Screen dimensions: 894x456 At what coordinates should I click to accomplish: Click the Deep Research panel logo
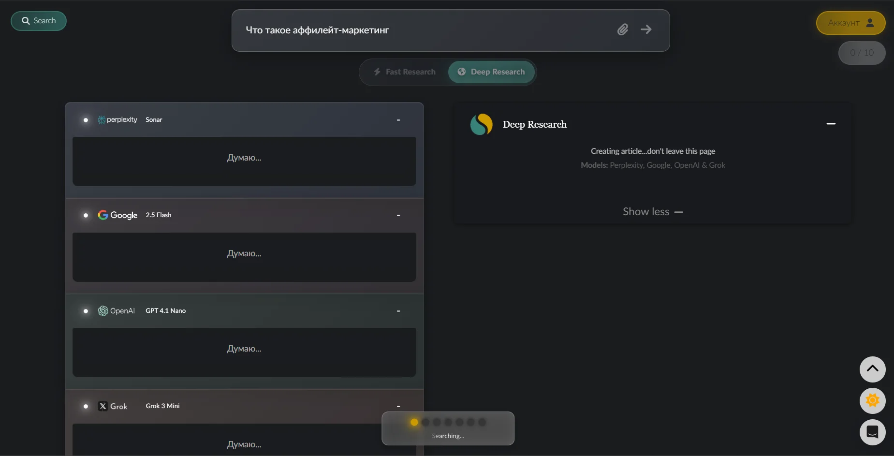(481, 124)
